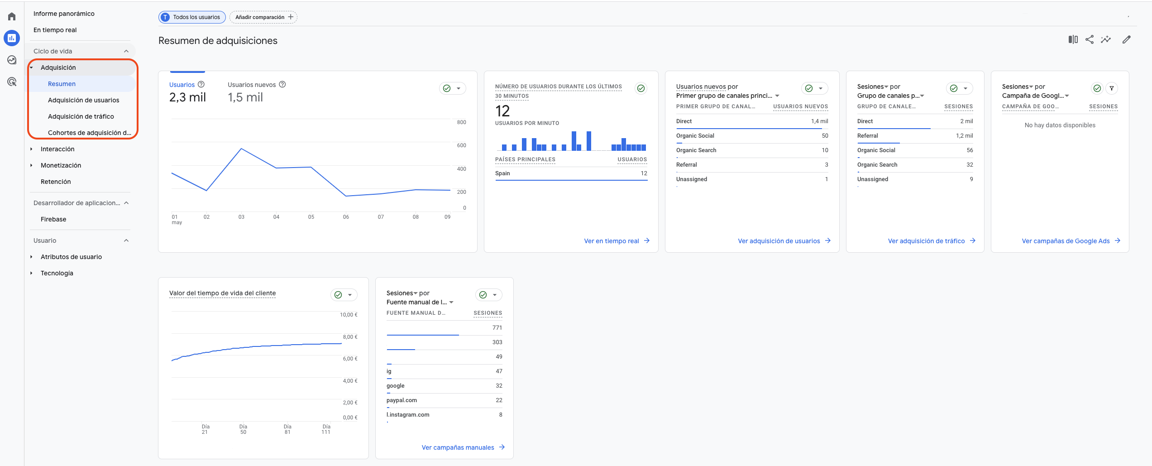
Task: Collapse the Ciclo de vida section
Action: (126, 51)
